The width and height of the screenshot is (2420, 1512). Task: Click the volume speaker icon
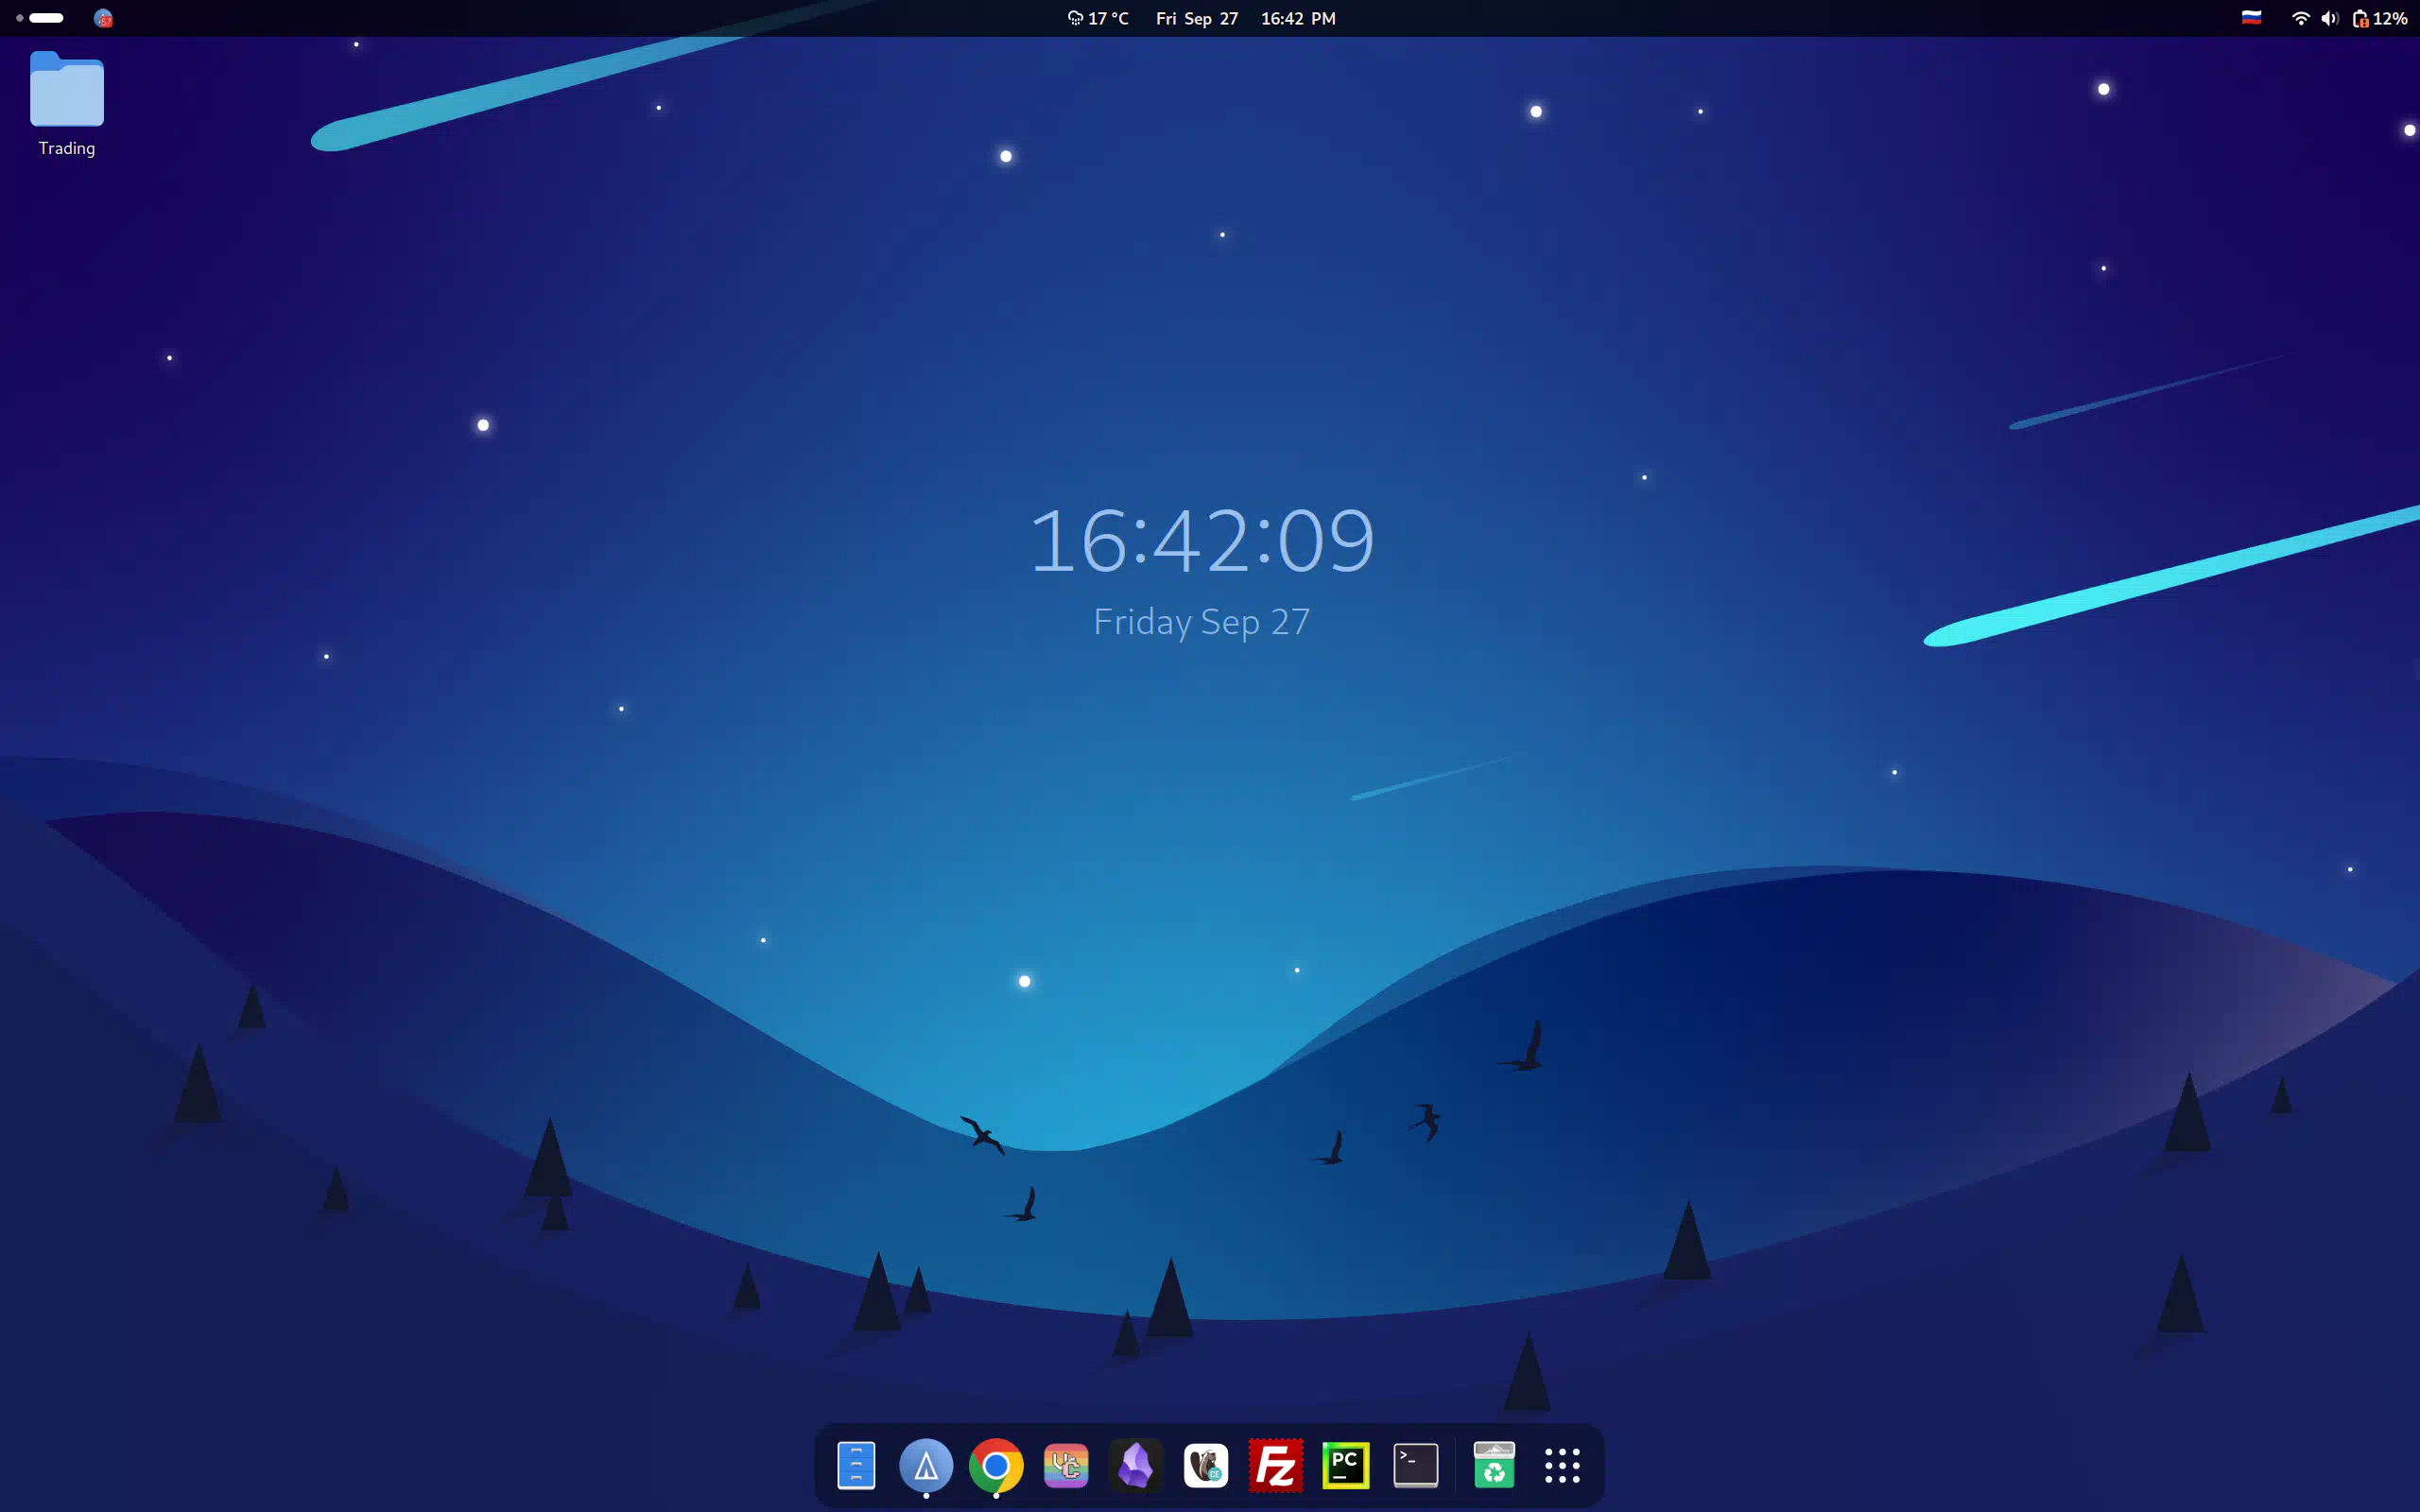(x=2330, y=18)
